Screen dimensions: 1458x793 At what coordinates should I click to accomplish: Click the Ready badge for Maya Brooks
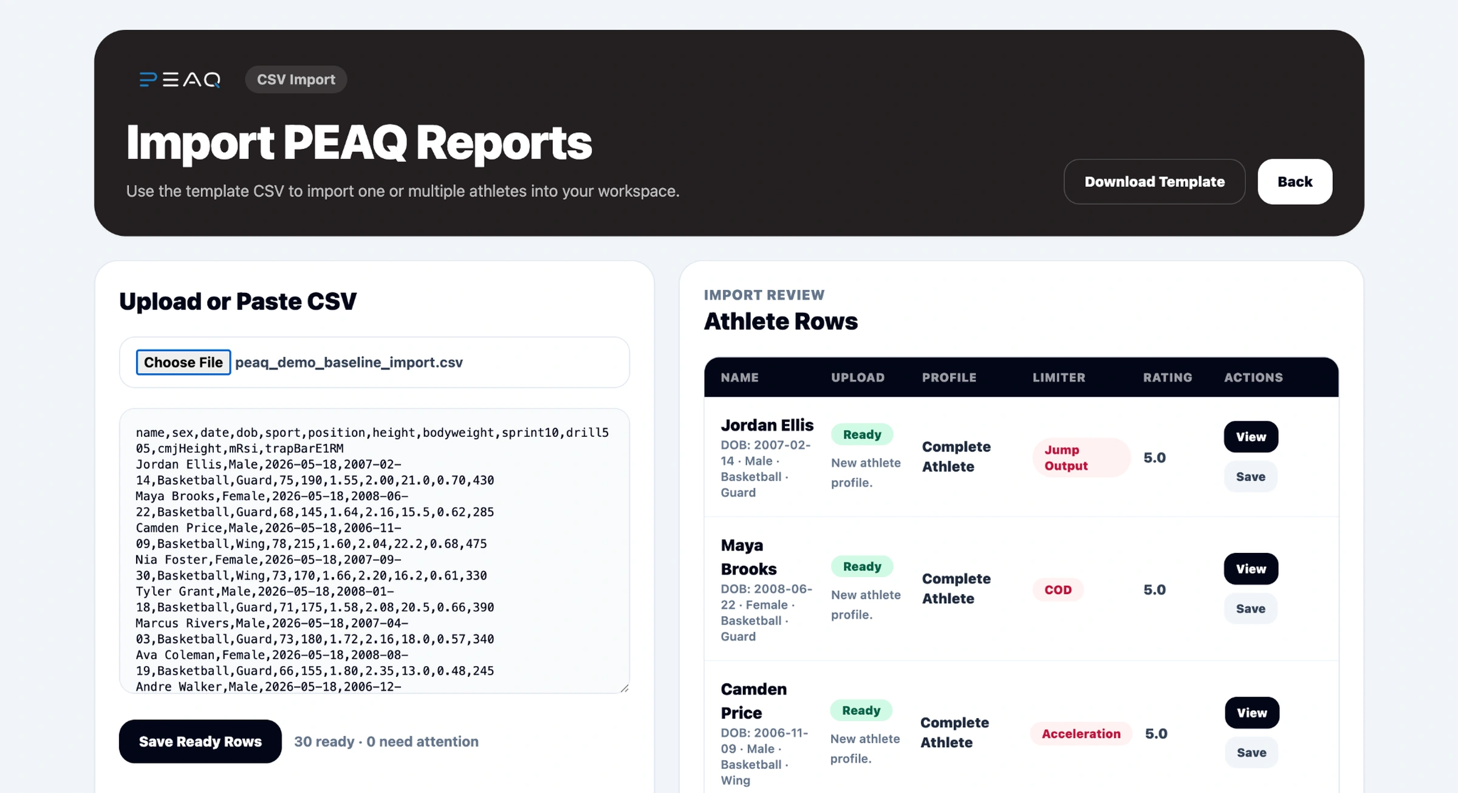click(x=862, y=566)
